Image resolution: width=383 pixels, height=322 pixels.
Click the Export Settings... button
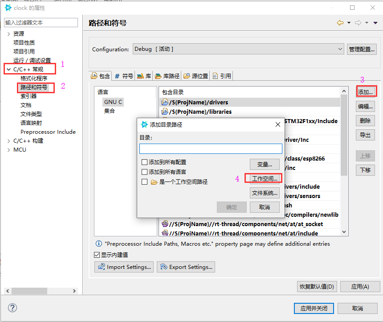click(186, 267)
